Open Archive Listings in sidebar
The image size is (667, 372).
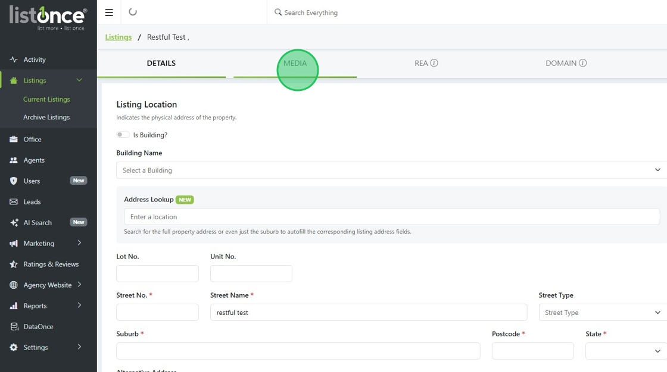pyautogui.click(x=46, y=117)
